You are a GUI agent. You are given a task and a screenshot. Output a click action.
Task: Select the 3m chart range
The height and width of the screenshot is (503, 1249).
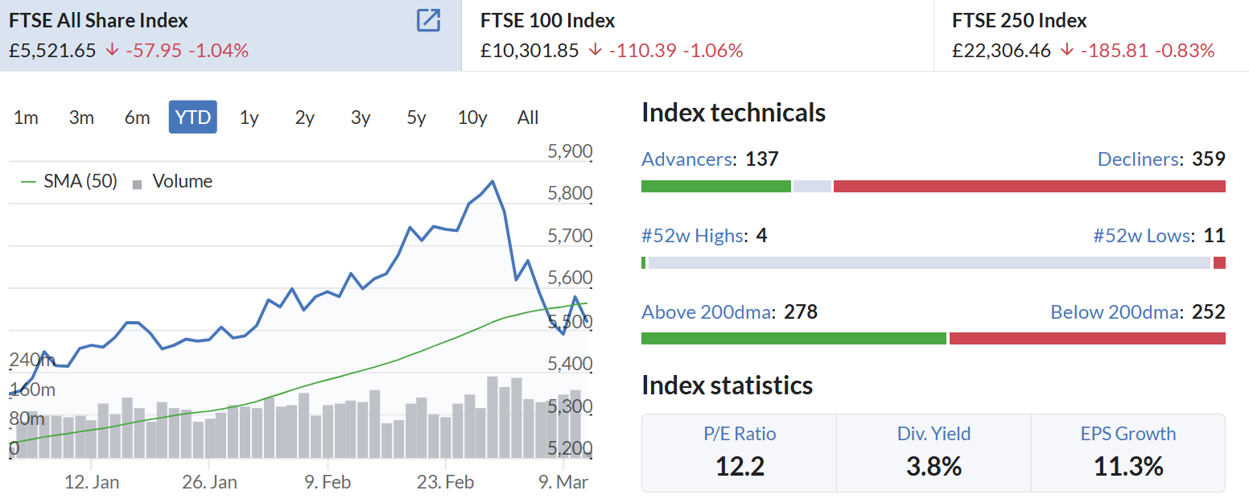pyautogui.click(x=81, y=118)
